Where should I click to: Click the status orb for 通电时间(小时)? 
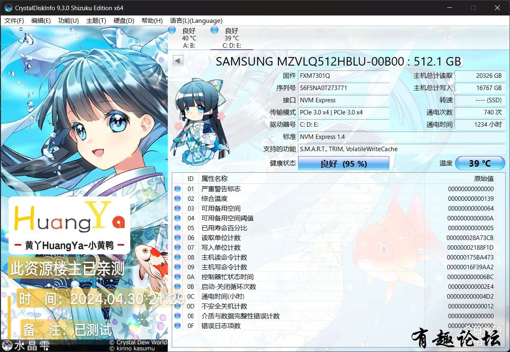177,296
